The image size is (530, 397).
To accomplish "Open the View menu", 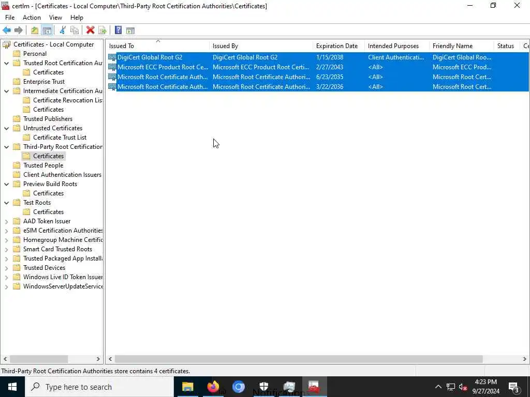I will (55, 18).
